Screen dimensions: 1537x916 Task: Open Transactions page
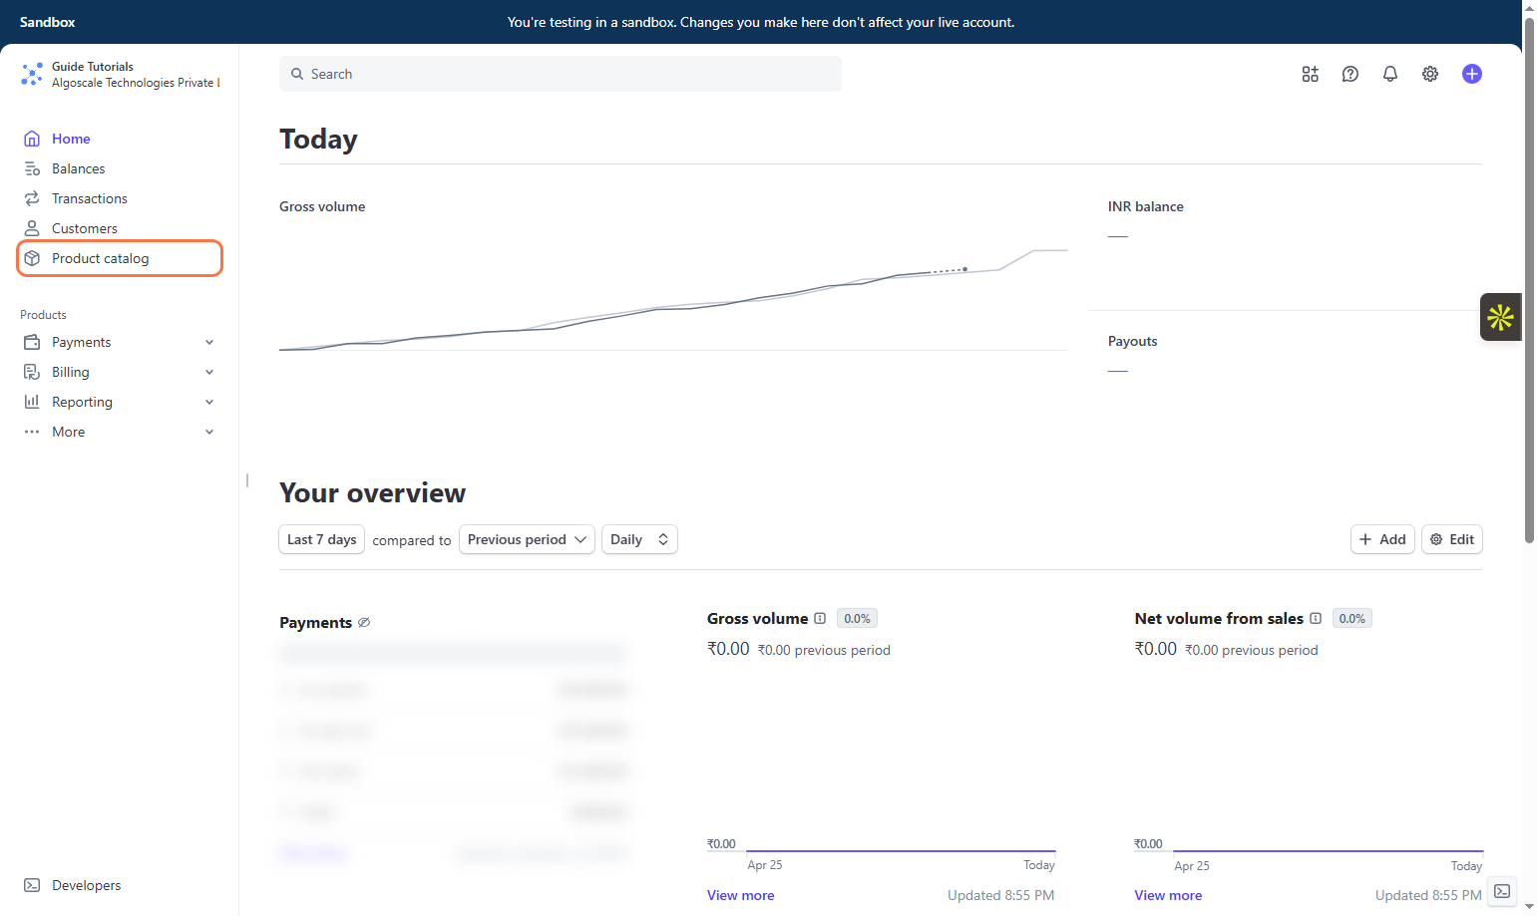click(90, 198)
